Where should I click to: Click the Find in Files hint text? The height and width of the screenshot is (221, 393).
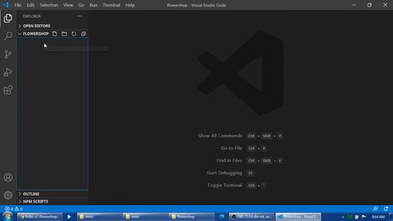(x=229, y=160)
